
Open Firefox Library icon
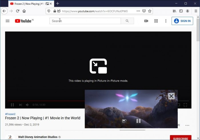174,11
